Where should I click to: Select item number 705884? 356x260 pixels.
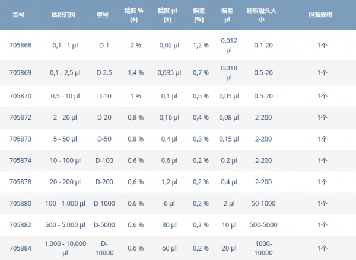[x=20, y=248]
